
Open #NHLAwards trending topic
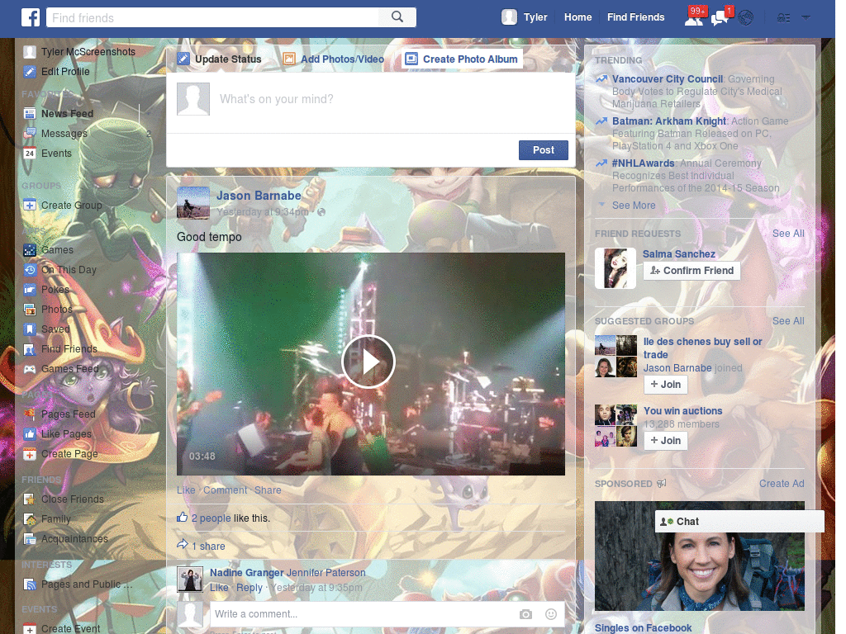643,163
